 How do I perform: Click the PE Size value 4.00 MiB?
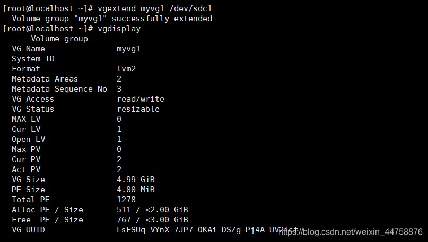tap(136, 190)
